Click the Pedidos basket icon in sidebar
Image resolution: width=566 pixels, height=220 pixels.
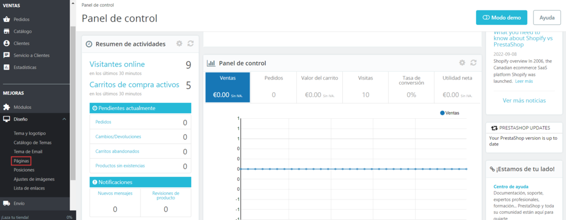pos(6,19)
